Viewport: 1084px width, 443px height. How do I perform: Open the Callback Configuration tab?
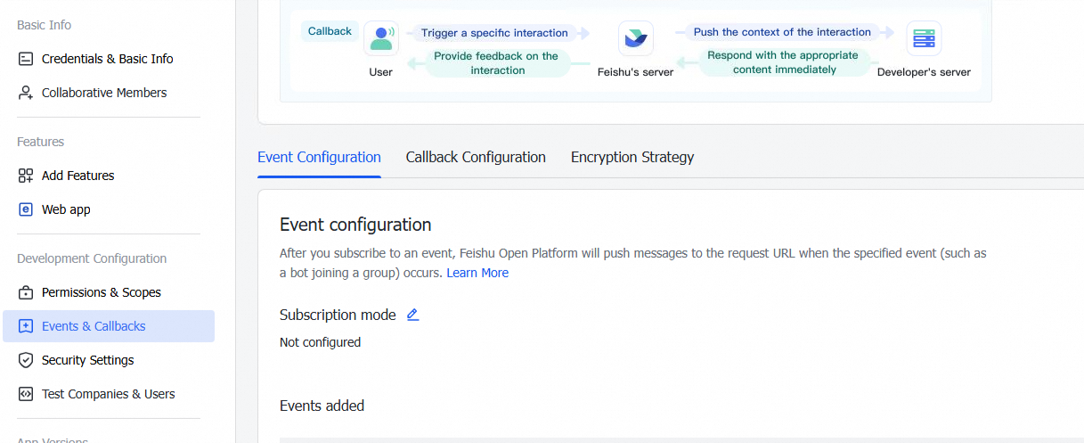pyautogui.click(x=476, y=157)
